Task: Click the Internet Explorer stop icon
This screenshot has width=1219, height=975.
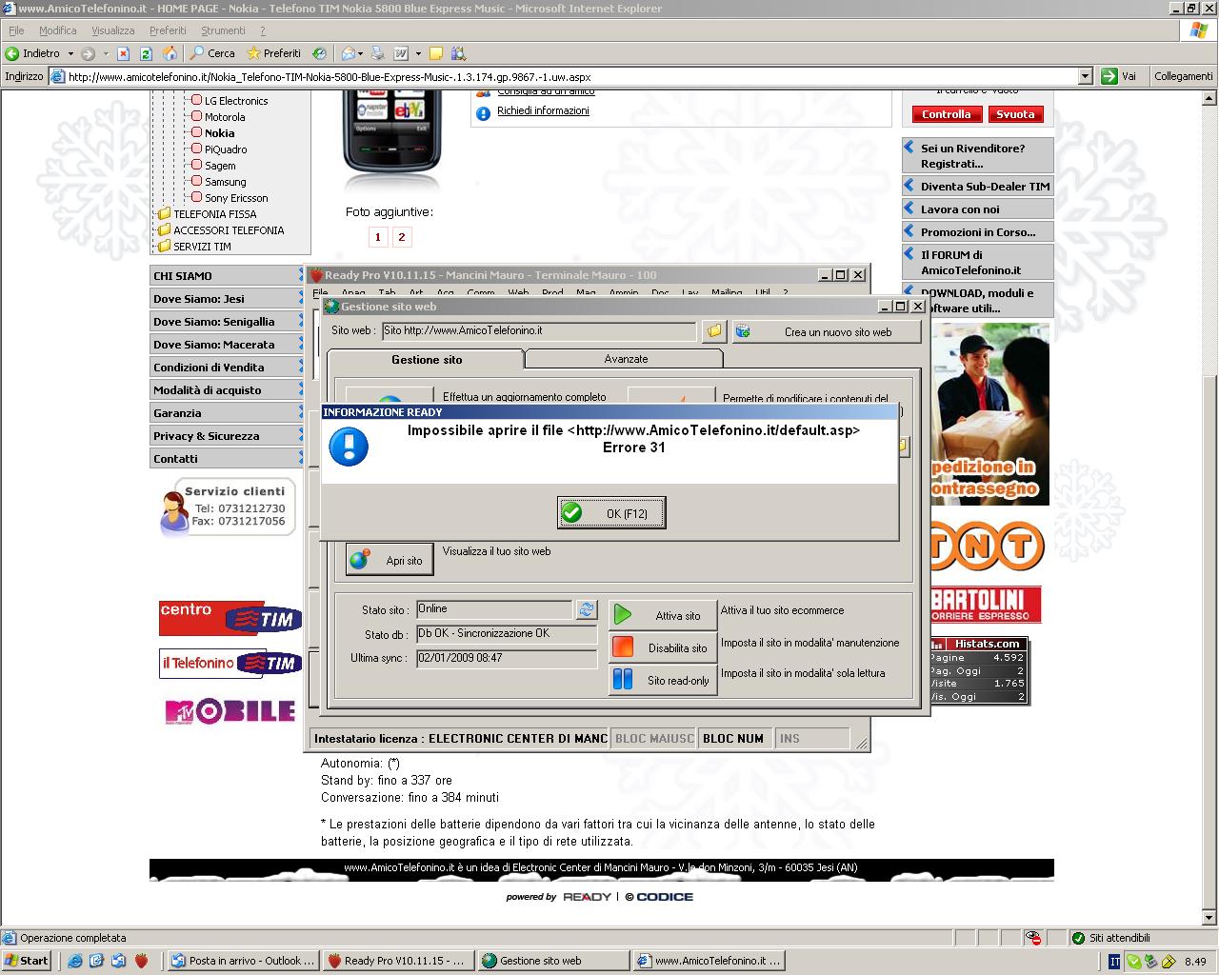Action: click(x=123, y=53)
